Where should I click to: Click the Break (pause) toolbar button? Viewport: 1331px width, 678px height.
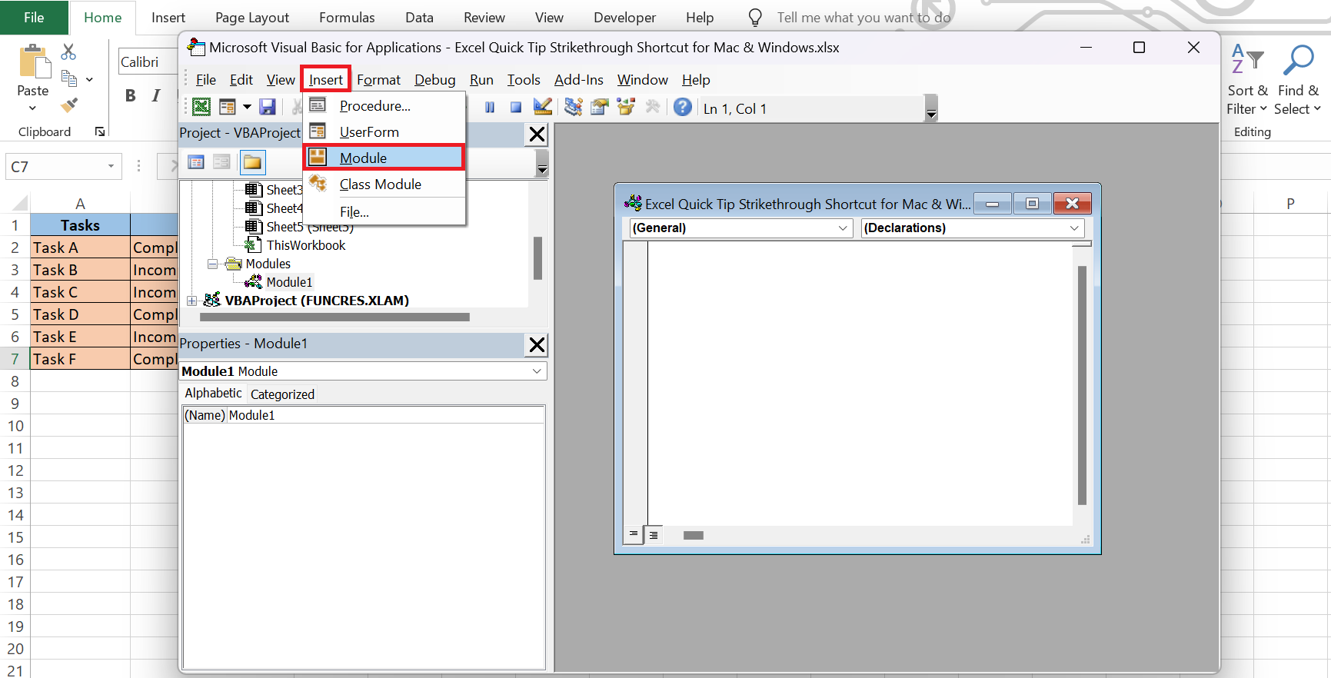(x=490, y=108)
